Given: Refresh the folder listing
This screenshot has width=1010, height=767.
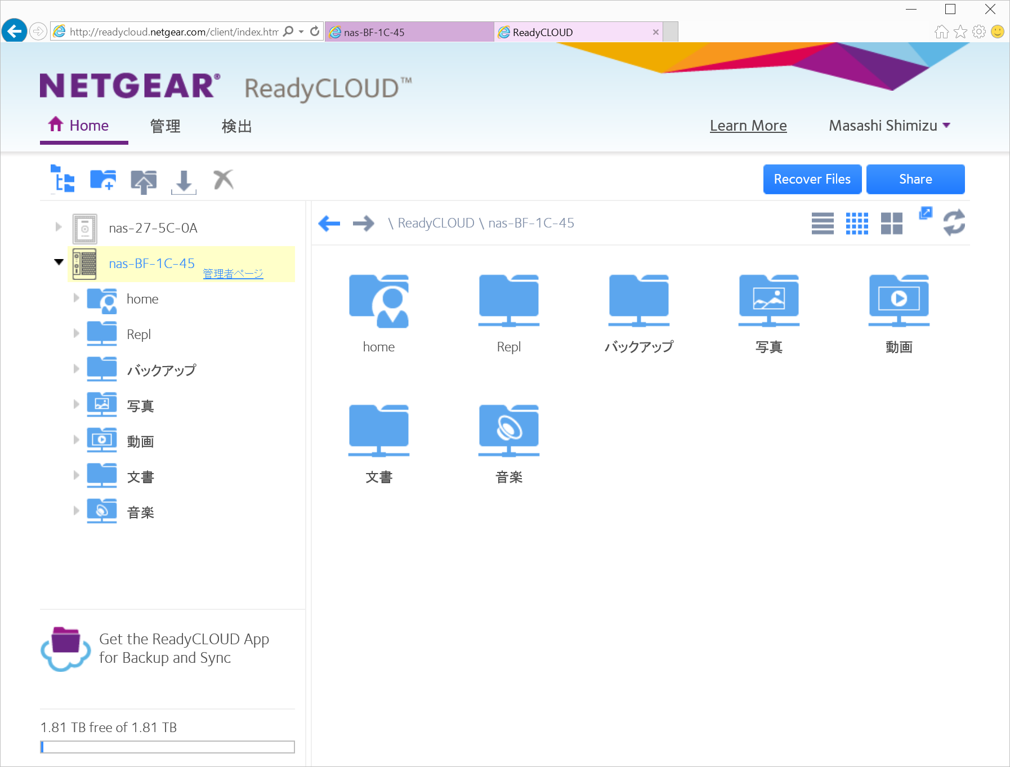Looking at the screenshot, I should 954,222.
